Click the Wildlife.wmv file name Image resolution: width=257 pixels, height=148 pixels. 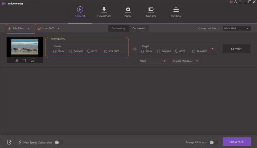tap(58, 39)
